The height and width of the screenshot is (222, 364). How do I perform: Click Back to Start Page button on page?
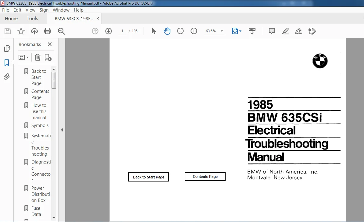[x=148, y=177]
